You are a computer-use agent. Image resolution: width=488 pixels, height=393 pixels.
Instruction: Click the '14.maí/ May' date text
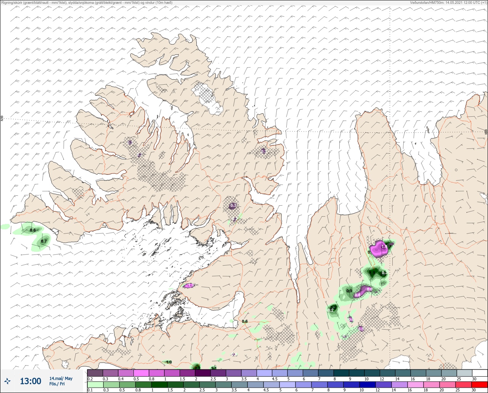click(61, 379)
